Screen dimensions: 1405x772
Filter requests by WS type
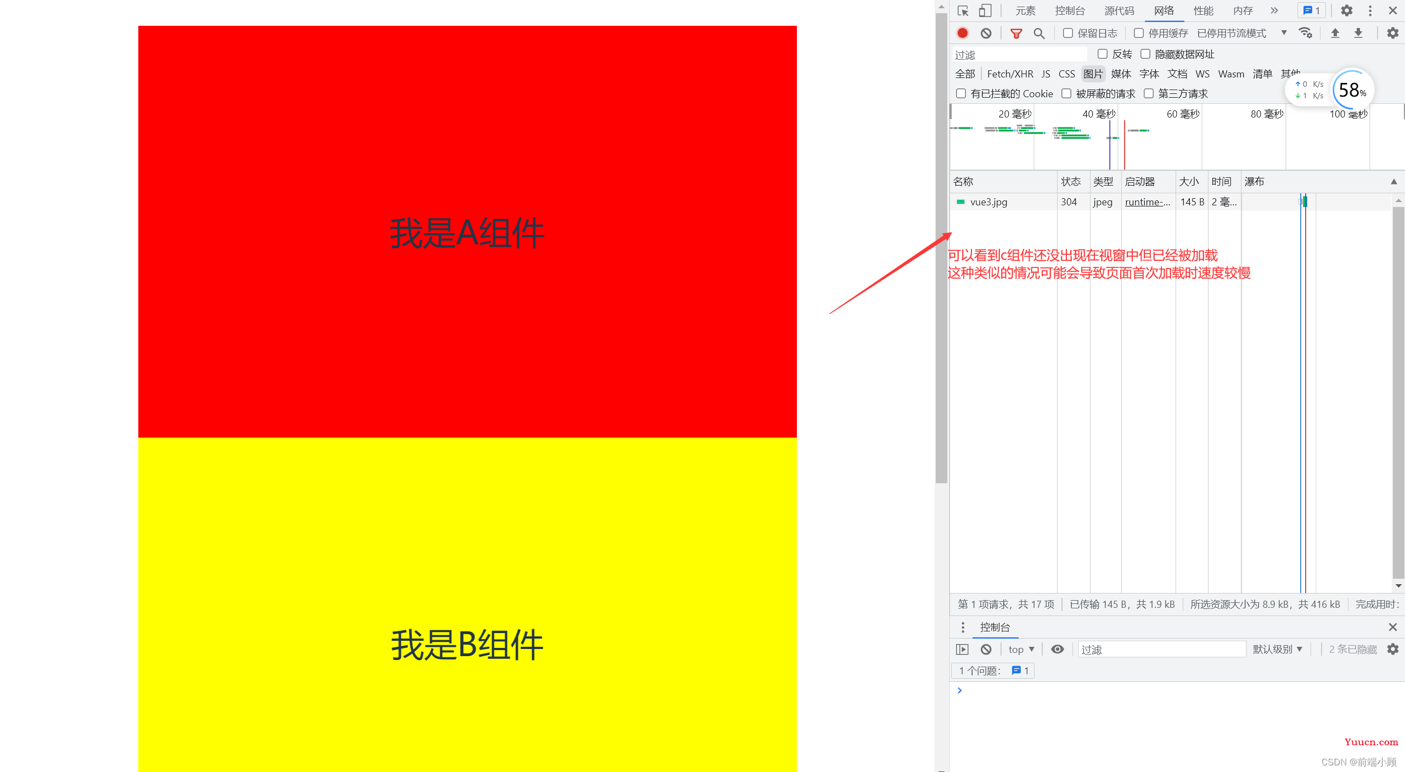point(1202,74)
